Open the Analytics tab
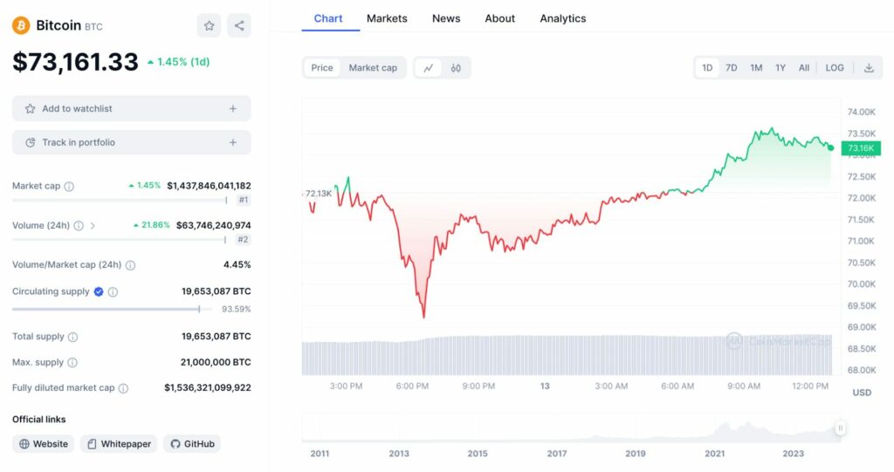 (x=563, y=18)
